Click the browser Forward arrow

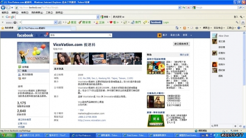pos(8,7)
